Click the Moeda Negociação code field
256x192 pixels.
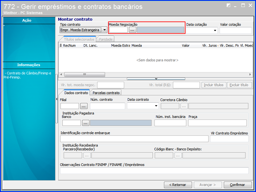point(118,30)
